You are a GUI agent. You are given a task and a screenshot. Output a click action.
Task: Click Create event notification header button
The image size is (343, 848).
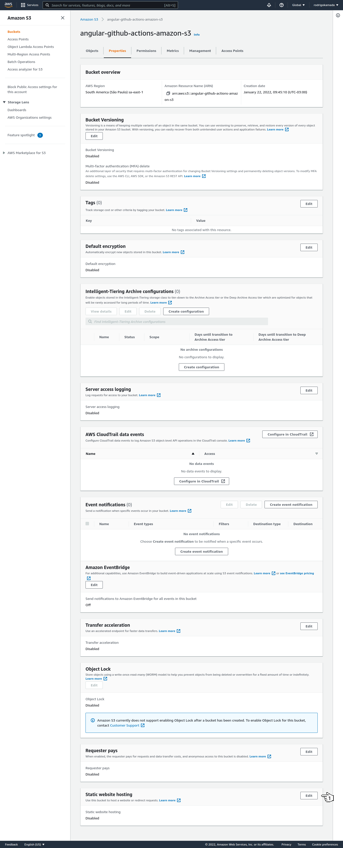(x=291, y=505)
